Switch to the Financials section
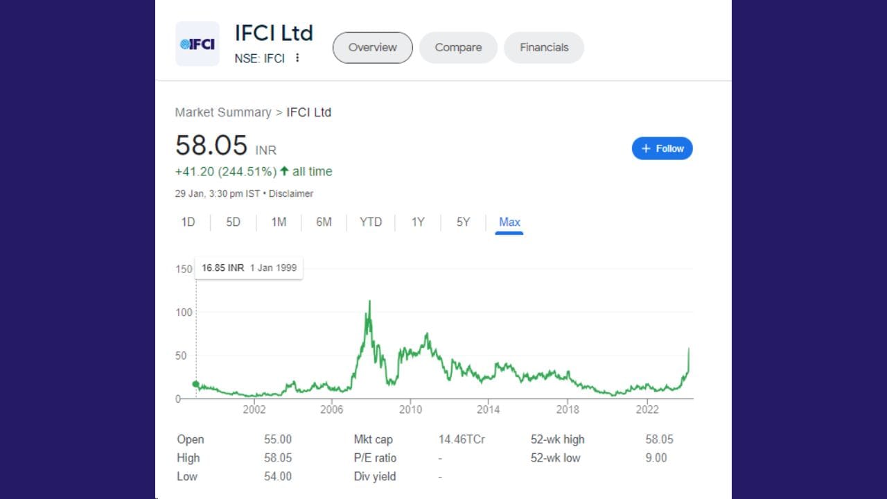 (x=544, y=47)
